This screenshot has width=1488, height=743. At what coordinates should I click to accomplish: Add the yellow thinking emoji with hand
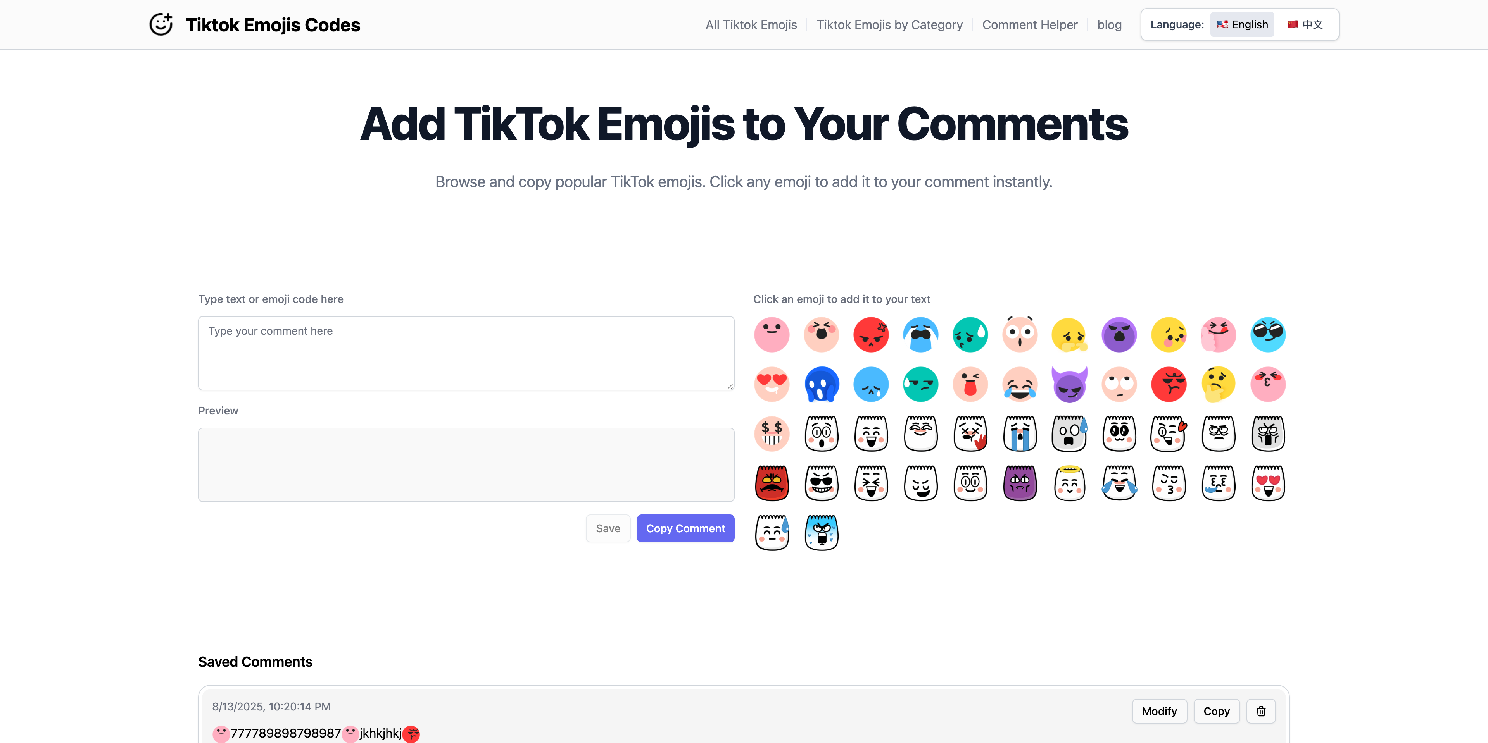pos(1219,384)
